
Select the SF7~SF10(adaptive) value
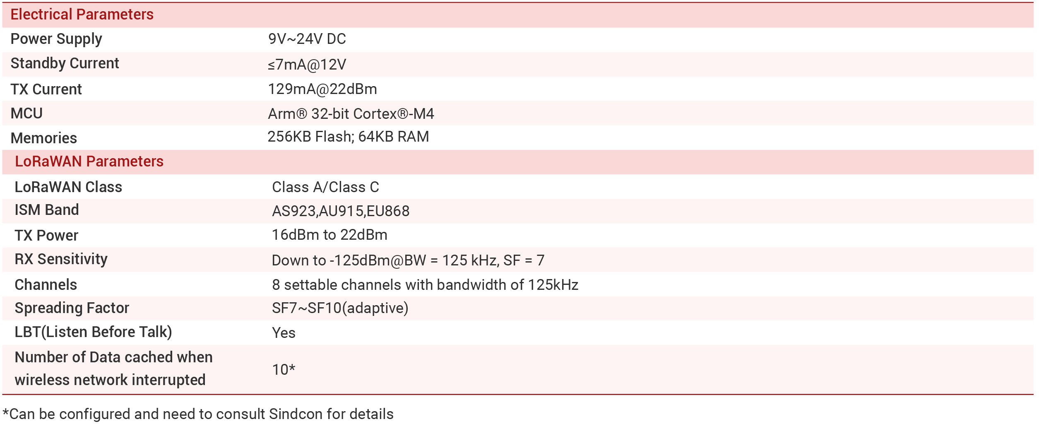pos(340,308)
